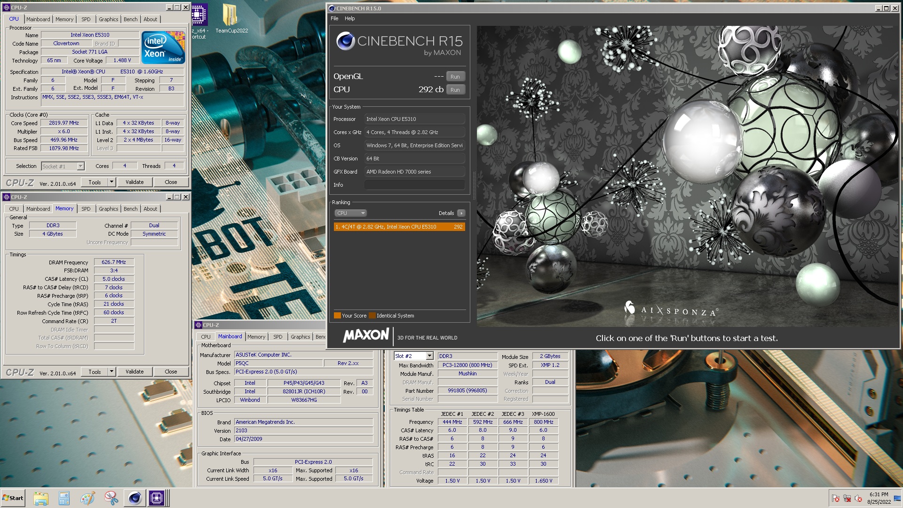The image size is (903, 508).
Task: Open the Calculator taskbar icon
Action: [64, 498]
